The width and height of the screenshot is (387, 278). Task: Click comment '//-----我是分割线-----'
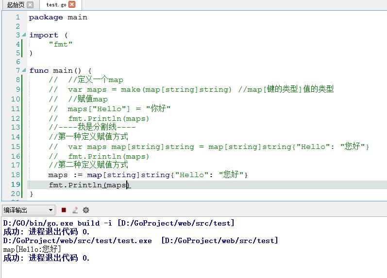(92, 127)
